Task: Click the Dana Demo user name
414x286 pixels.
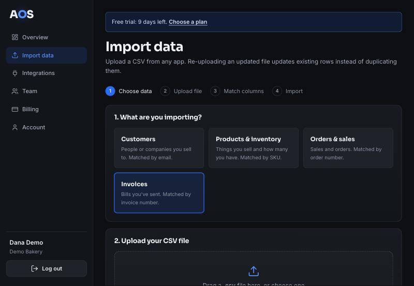Action: [26, 243]
